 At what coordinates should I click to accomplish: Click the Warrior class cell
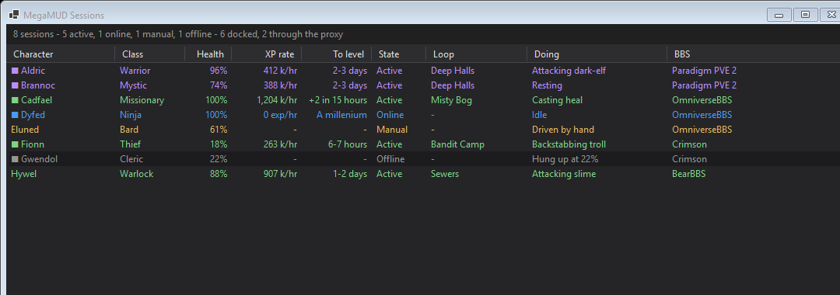(x=135, y=71)
